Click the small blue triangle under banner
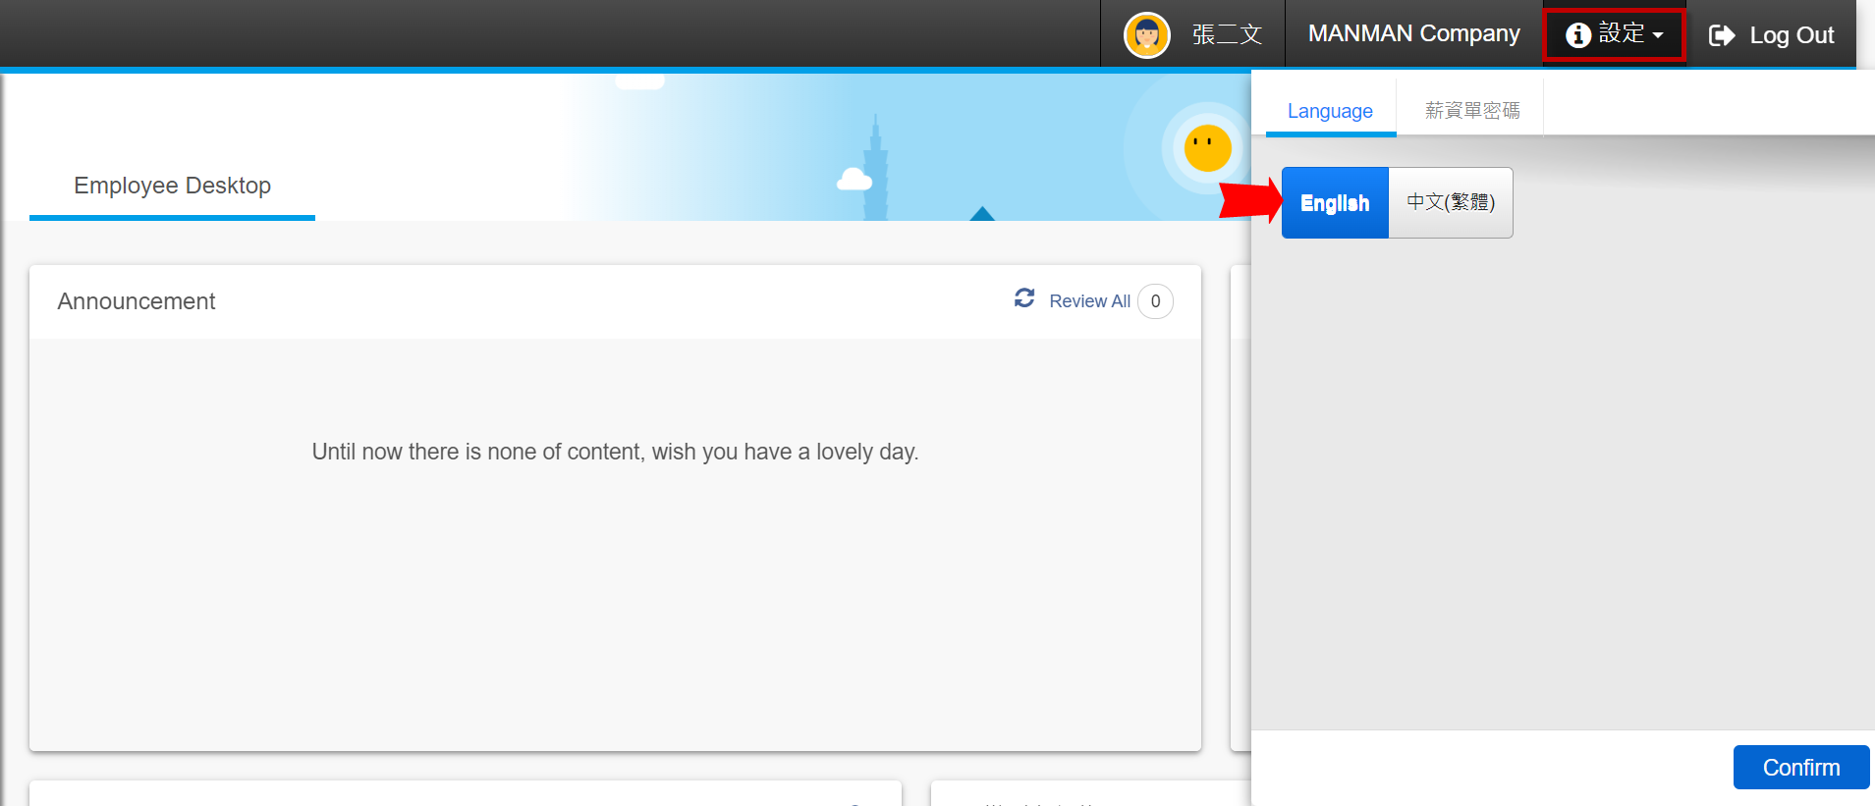 (x=982, y=214)
